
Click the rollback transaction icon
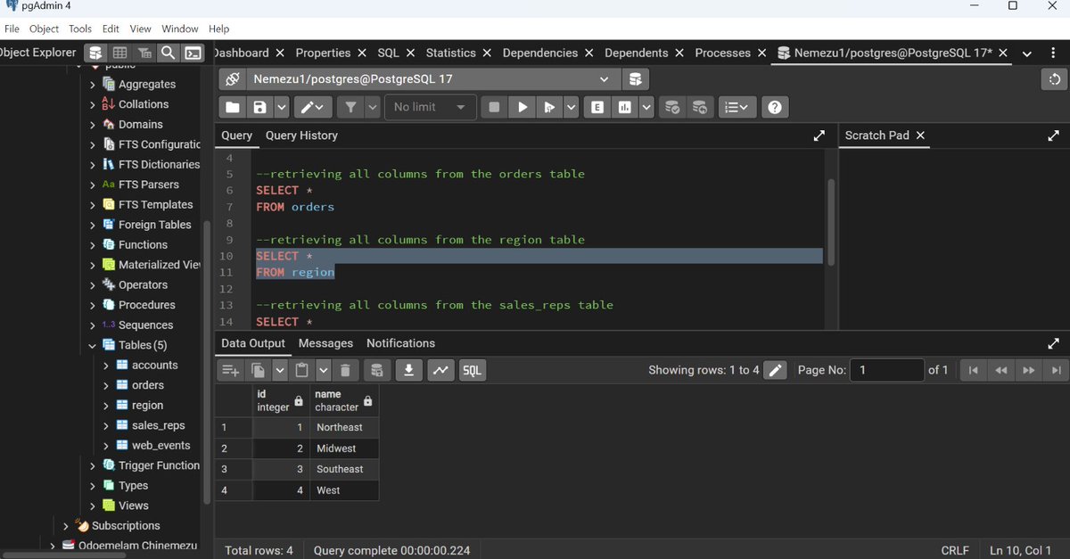point(700,107)
